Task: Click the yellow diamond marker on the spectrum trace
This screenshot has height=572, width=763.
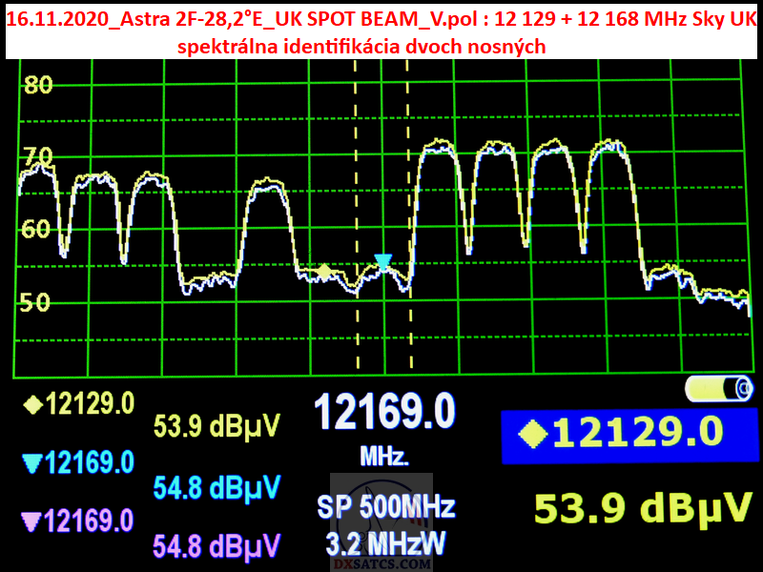Action: tap(324, 272)
